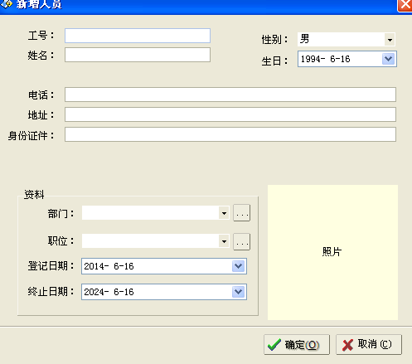The image size is (412, 364).
Task: Expand the 职位 combo box arrow
Action: [224, 241]
